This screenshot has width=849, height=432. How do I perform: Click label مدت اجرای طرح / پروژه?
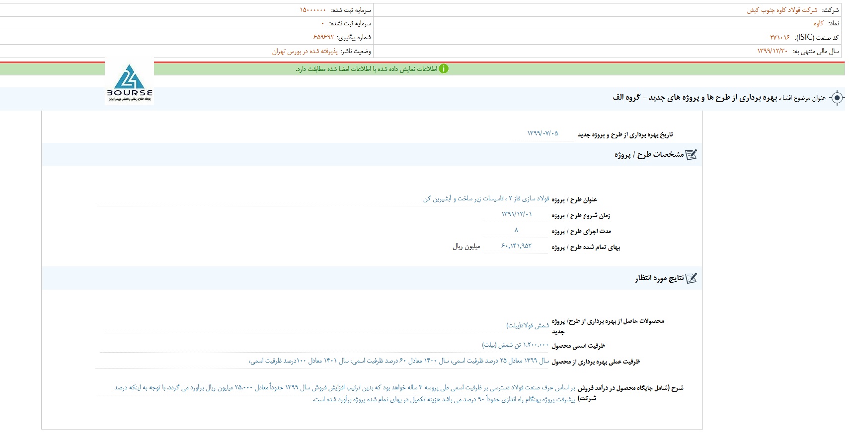(581, 231)
